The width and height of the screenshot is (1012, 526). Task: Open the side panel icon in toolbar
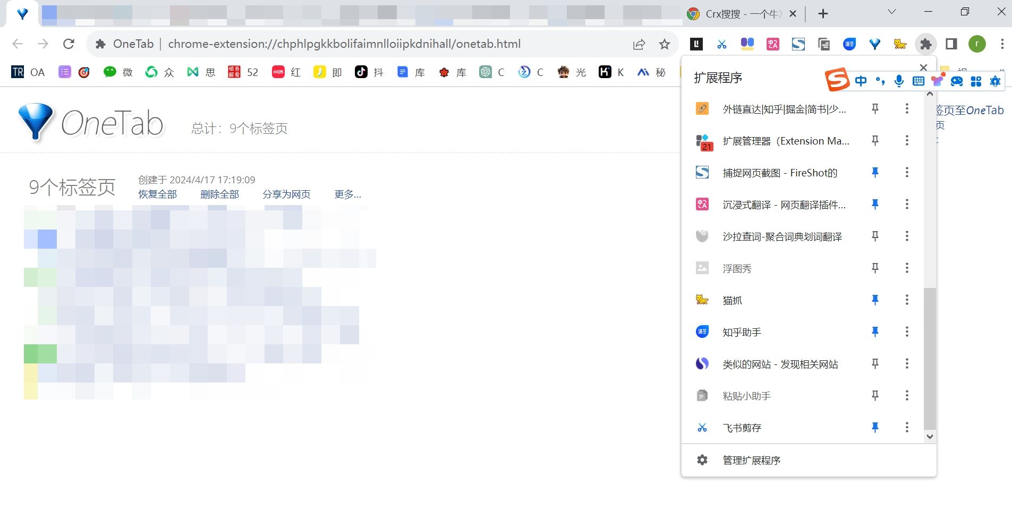click(951, 44)
